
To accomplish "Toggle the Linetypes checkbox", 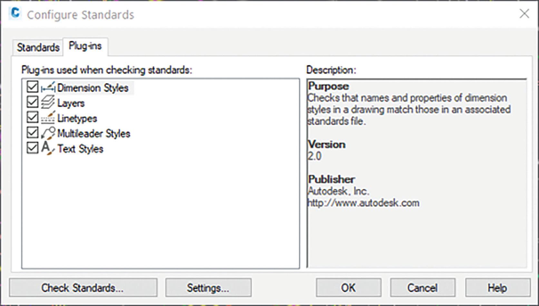I will 32,117.
